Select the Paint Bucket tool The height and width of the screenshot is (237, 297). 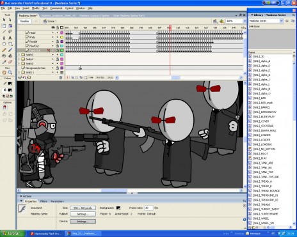point(10,56)
